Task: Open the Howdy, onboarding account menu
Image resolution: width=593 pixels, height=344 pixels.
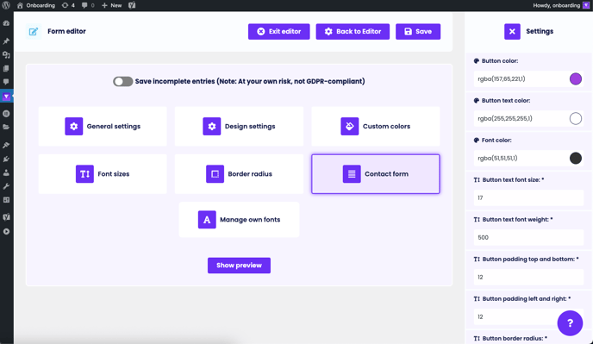Action: click(x=561, y=5)
